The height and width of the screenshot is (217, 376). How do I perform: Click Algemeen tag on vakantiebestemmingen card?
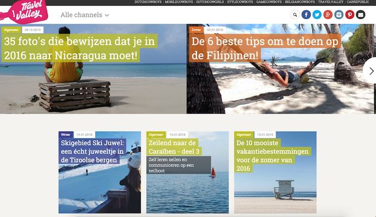(244, 135)
